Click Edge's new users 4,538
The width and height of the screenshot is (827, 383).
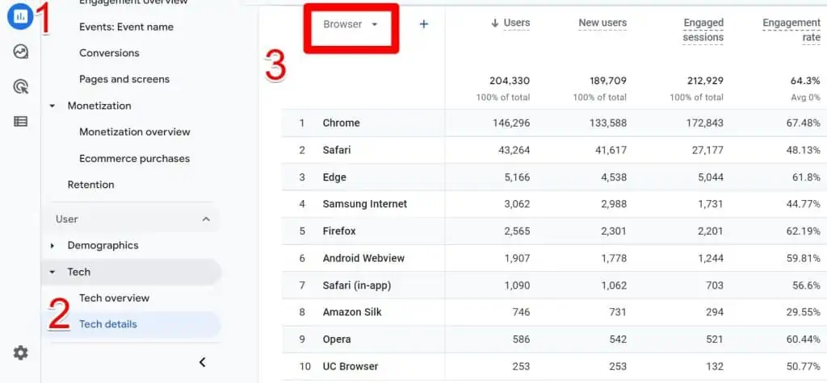(613, 177)
